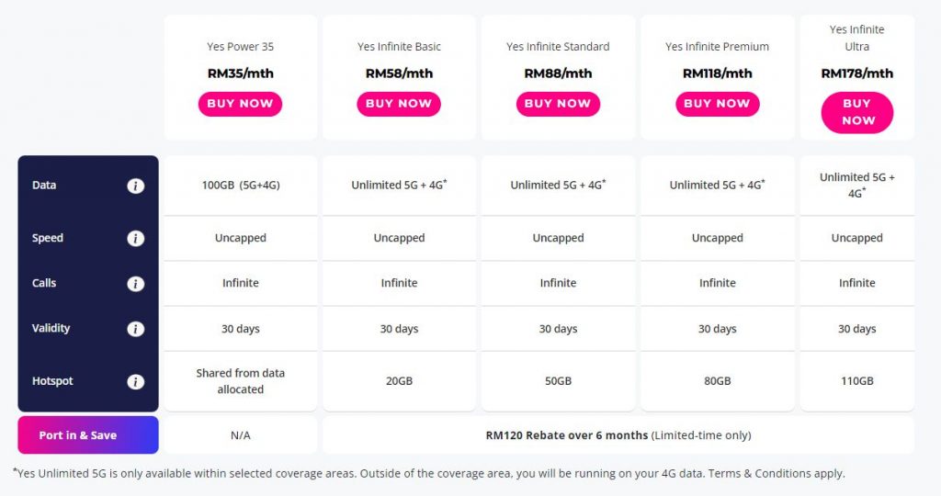Select the Hotspot row label
The image size is (941, 496).
pyautogui.click(x=52, y=381)
